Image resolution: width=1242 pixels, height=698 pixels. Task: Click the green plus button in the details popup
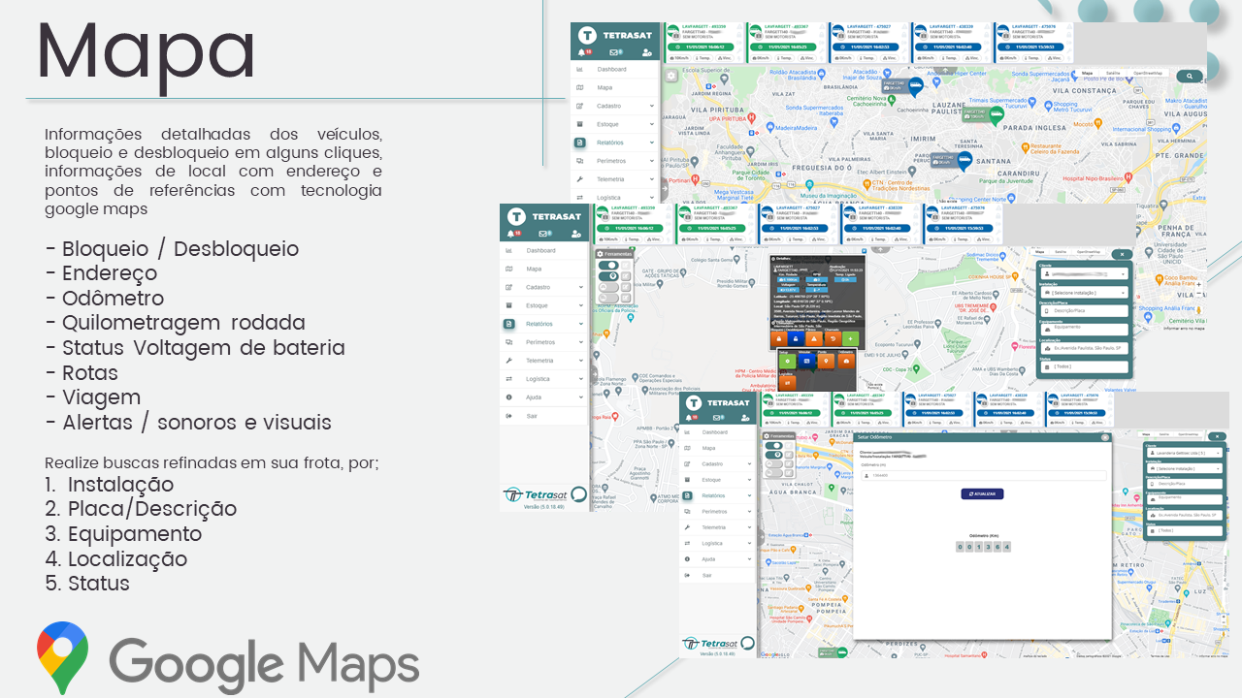coord(851,338)
